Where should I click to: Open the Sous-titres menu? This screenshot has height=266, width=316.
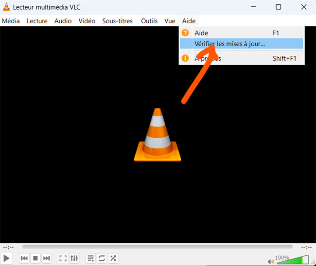(117, 21)
